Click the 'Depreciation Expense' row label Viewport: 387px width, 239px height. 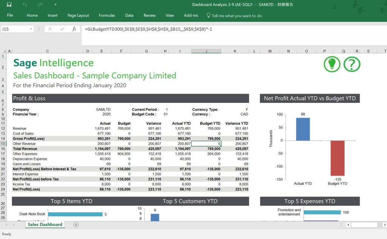(30, 159)
